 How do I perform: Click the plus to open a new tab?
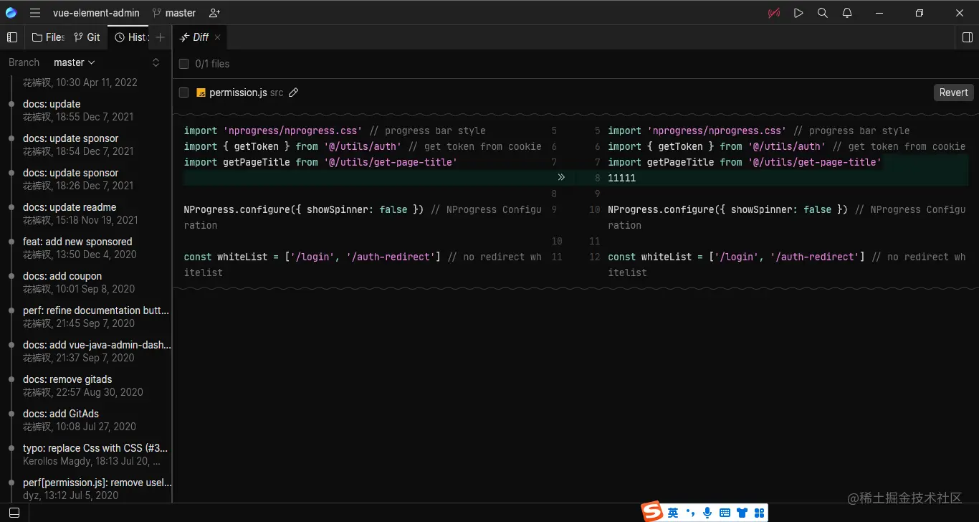160,37
